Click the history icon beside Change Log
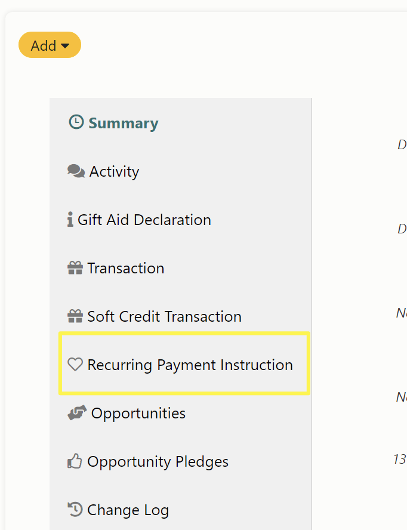Image resolution: width=407 pixels, height=530 pixels. (75, 509)
